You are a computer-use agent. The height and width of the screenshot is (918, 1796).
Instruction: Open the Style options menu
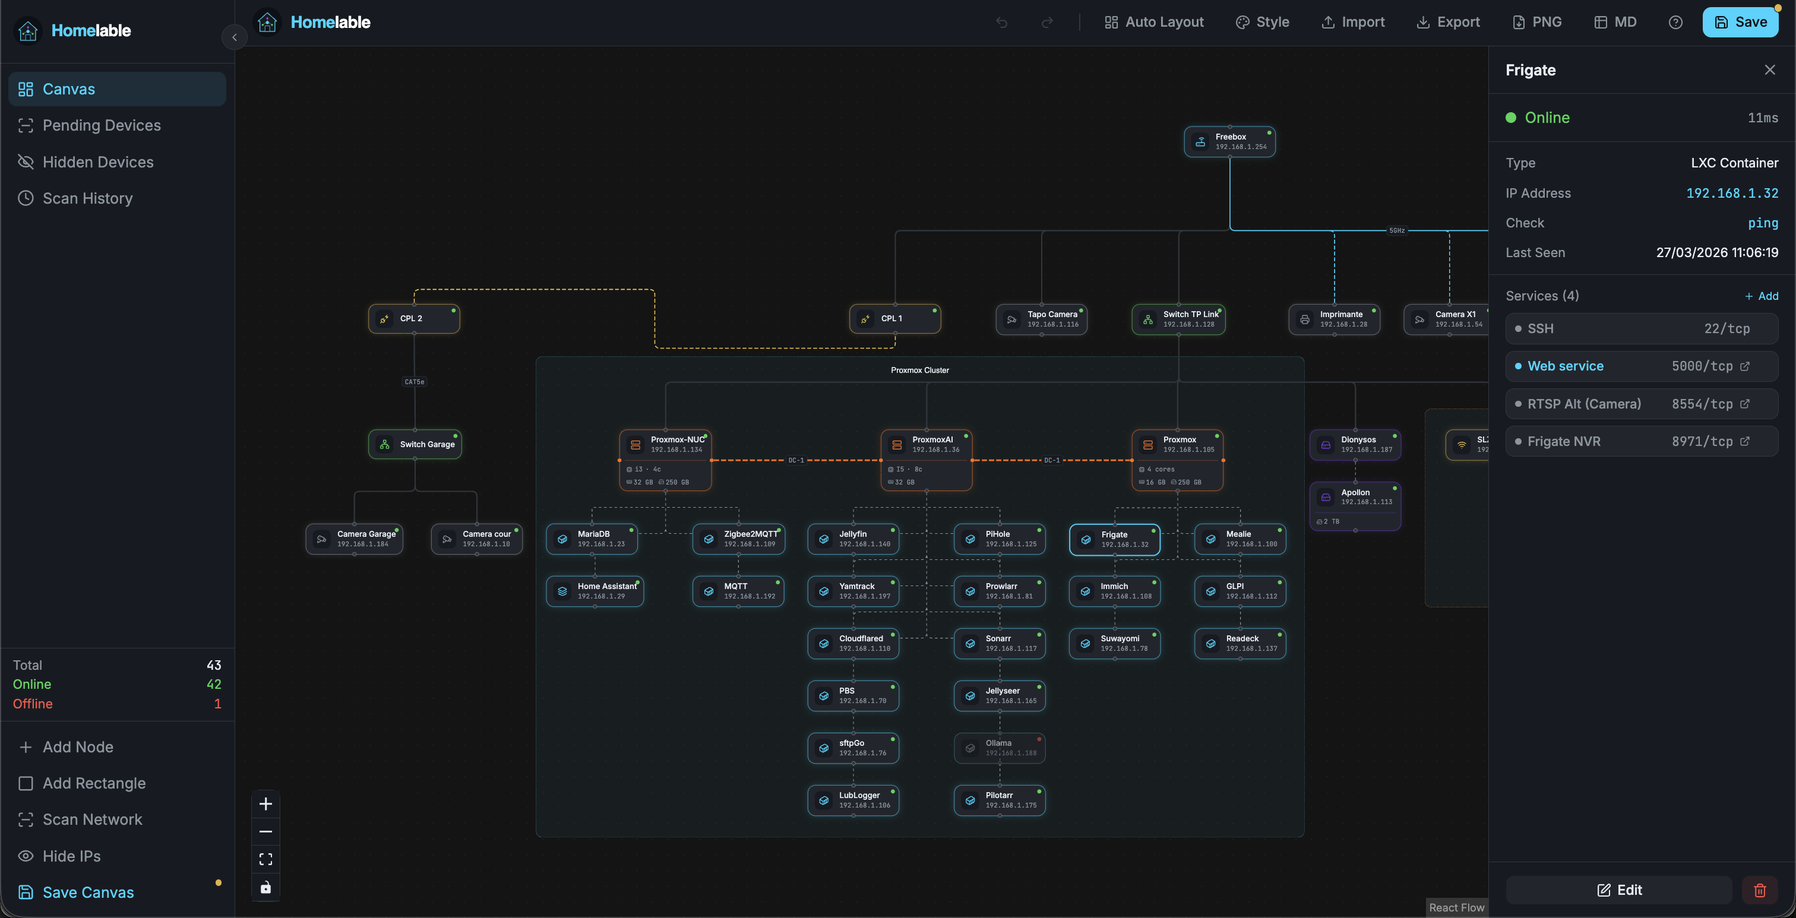coord(1262,23)
